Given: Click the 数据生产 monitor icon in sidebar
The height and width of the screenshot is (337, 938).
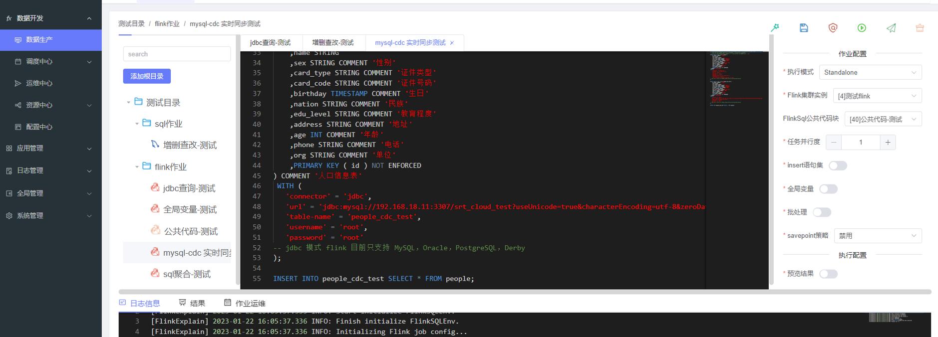Looking at the screenshot, I should tap(18, 40).
